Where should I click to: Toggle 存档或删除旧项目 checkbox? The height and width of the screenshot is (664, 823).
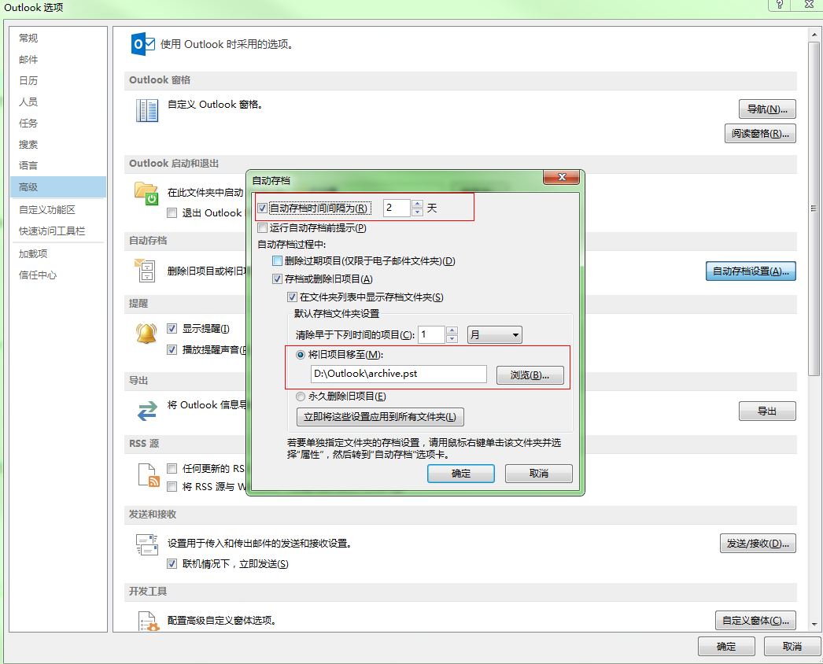[277, 279]
